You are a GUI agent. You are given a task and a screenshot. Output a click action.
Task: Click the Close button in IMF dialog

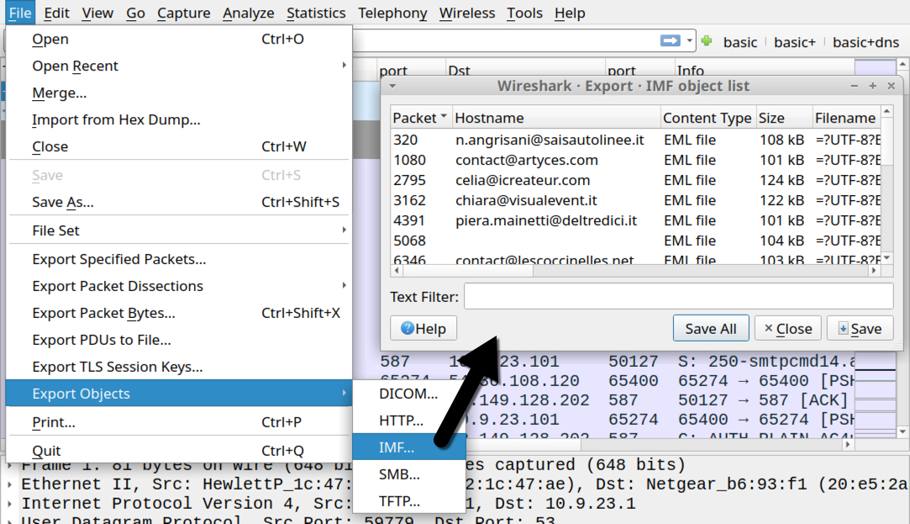[787, 329]
